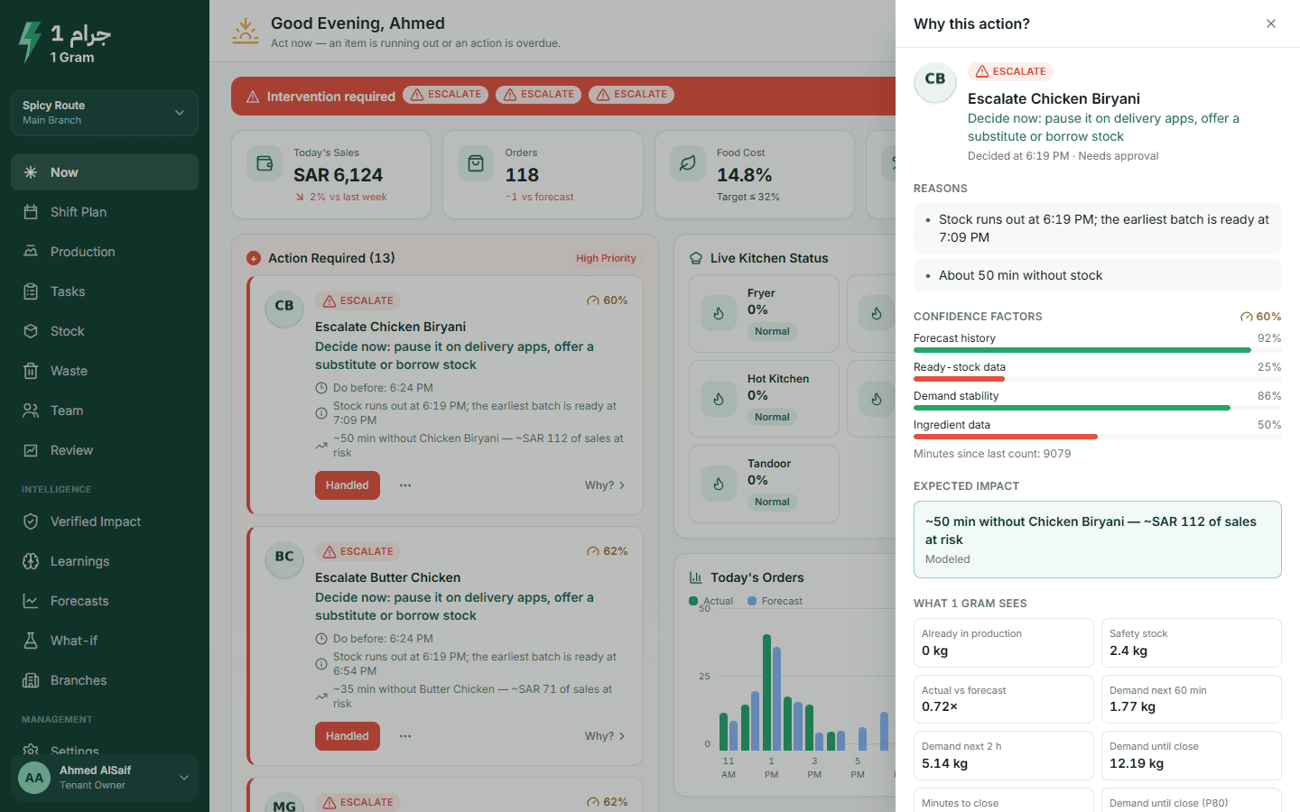Click the Review chart icon in sidebar

coord(31,450)
